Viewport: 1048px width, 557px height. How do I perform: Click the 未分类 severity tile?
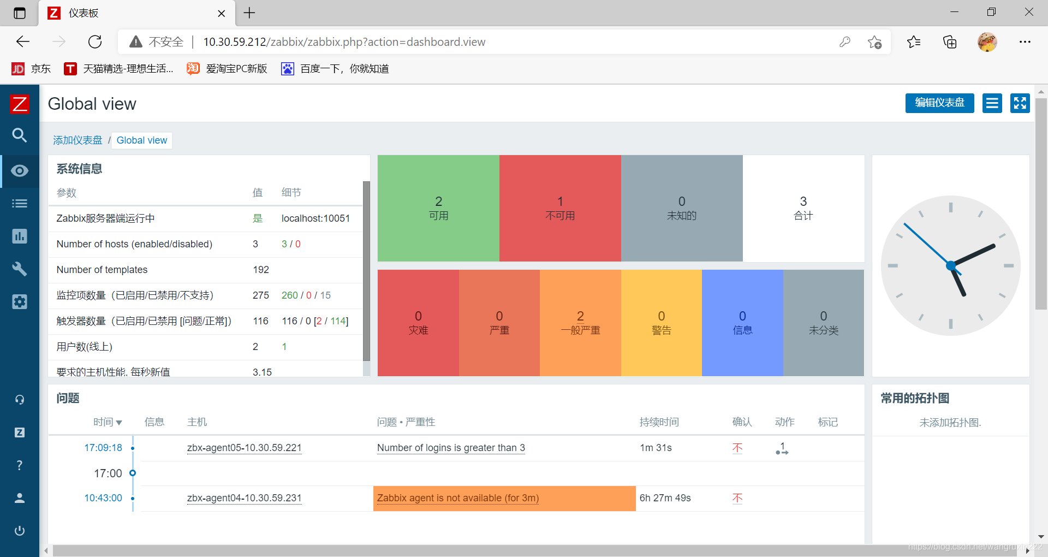824,323
